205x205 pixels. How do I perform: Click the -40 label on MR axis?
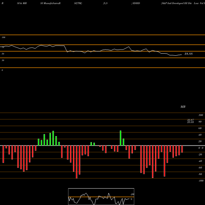[200, 161]
